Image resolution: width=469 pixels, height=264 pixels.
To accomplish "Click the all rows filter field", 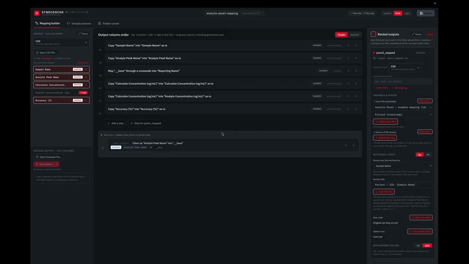I will (x=402, y=81).
